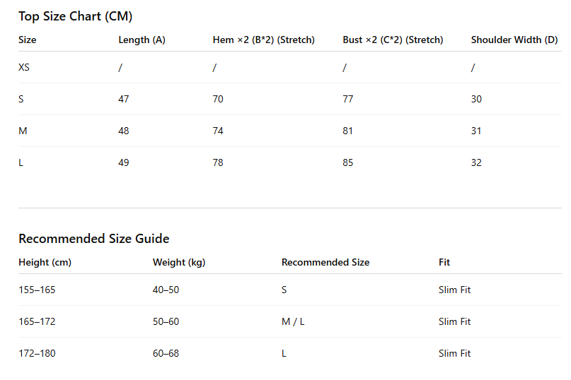
Task: Select the Shoulder Width (D) column header
Action: pyautogui.click(x=514, y=40)
